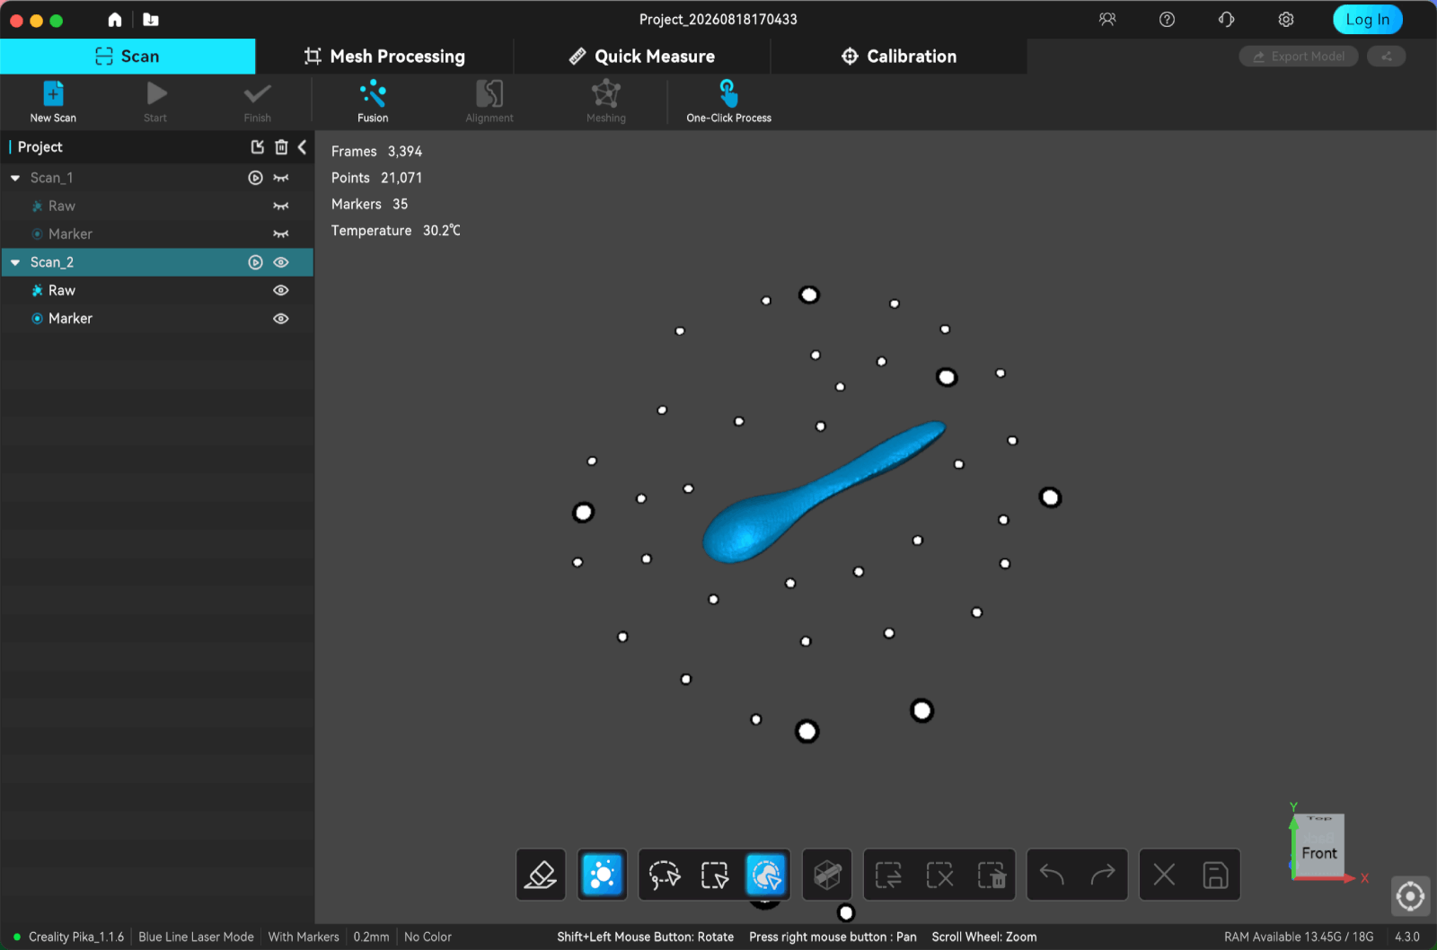This screenshot has width=1437, height=950.
Task: Click the 0.2mm resolution status
Action: [371, 937]
